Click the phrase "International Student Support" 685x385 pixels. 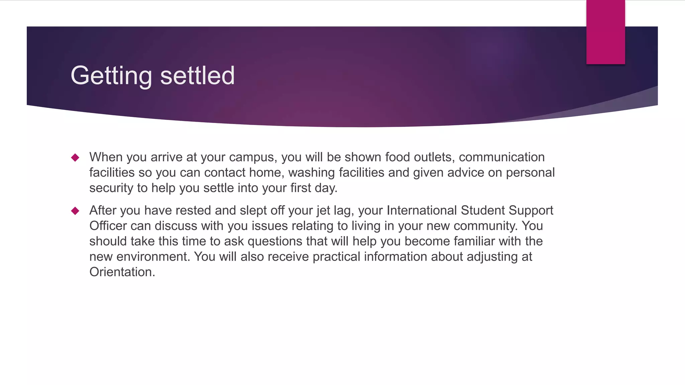tap(470, 211)
